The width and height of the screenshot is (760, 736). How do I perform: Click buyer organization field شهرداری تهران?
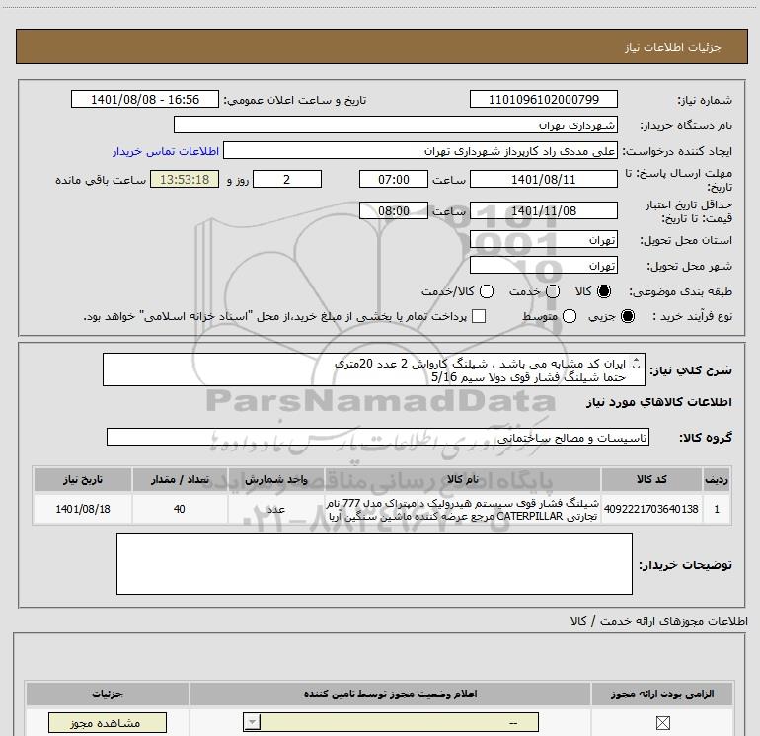point(396,124)
